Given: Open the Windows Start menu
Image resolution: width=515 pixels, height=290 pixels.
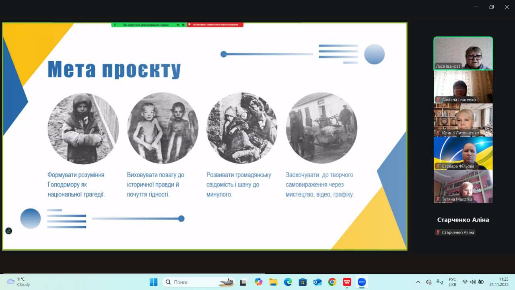Looking at the screenshot, I should 154,282.
